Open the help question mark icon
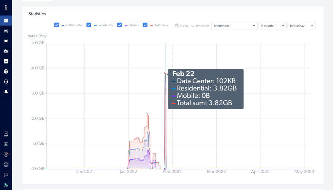 (6, 134)
